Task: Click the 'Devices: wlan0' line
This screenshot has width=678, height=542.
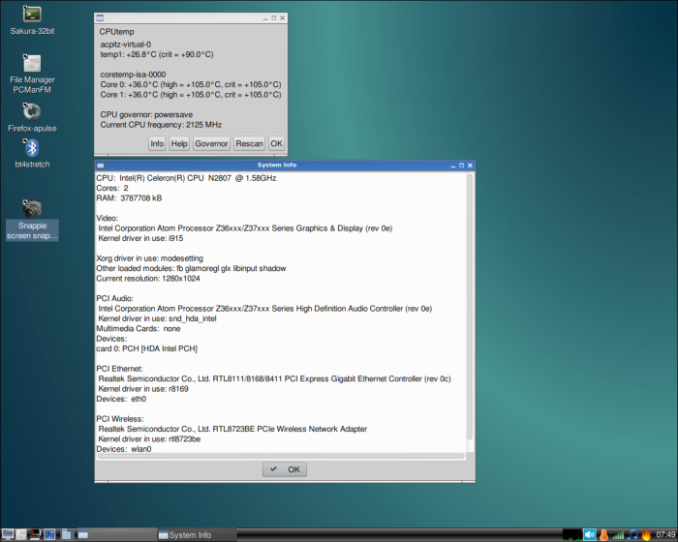Action: point(124,449)
